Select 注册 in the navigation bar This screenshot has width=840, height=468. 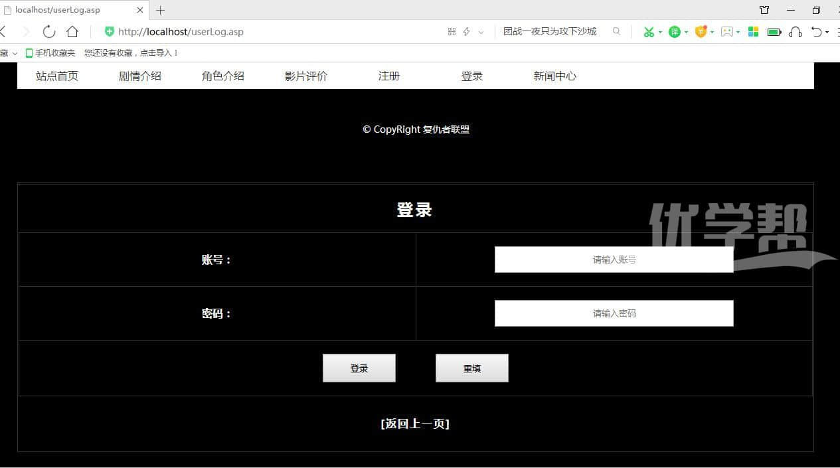click(x=388, y=76)
